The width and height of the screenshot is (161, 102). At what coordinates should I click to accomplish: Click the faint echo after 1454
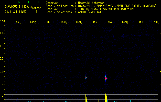click(72, 76)
